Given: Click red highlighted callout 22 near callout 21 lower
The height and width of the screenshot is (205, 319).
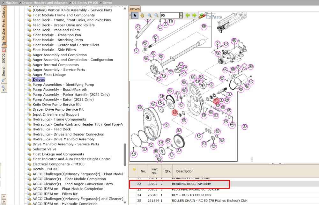Looking at the screenshot, I should click(x=175, y=112).
